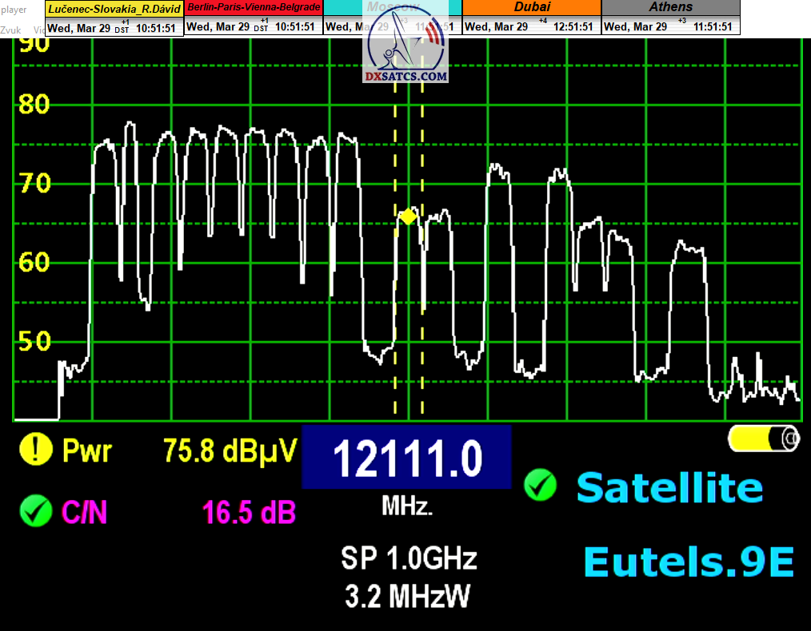This screenshot has width=811, height=631.
Task: Click the 'player' menu text at top left
Action: [x=14, y=10]
